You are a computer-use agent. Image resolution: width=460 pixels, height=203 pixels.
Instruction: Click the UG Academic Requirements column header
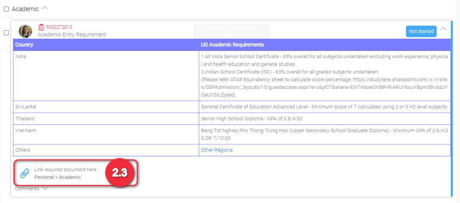coord(232,45)
